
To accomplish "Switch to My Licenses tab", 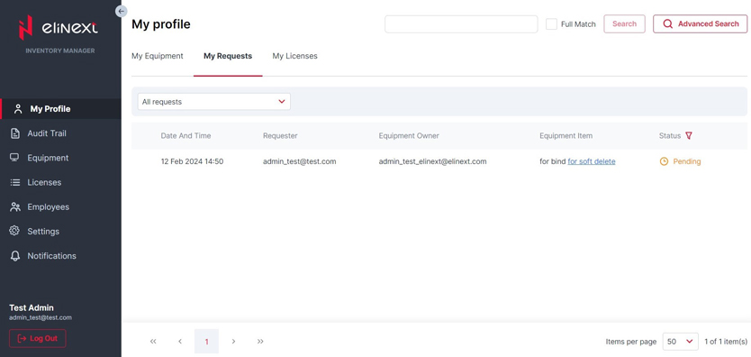I will 294,56.
